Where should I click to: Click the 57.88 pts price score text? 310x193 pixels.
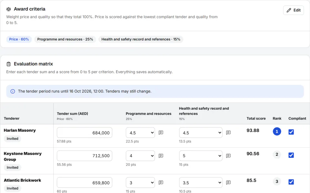coord(64,141)
